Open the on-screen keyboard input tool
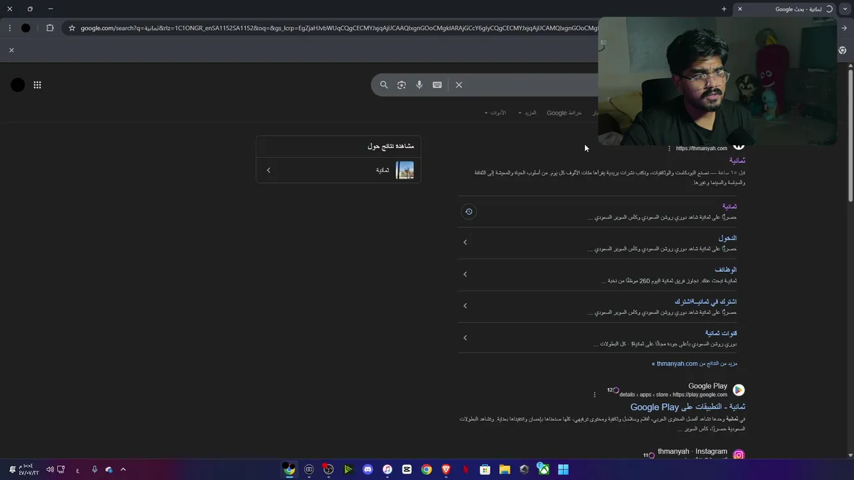The width and height of the screenshot is (854, 480). click(437, 85)
